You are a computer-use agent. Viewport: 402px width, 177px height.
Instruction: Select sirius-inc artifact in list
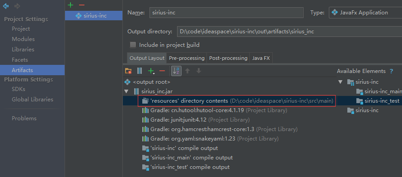point(94,16)
